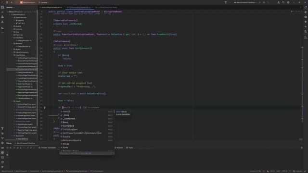Select Confirmed property in completion popup
This screenshot has width=308, height=173.
pos(87,126)
